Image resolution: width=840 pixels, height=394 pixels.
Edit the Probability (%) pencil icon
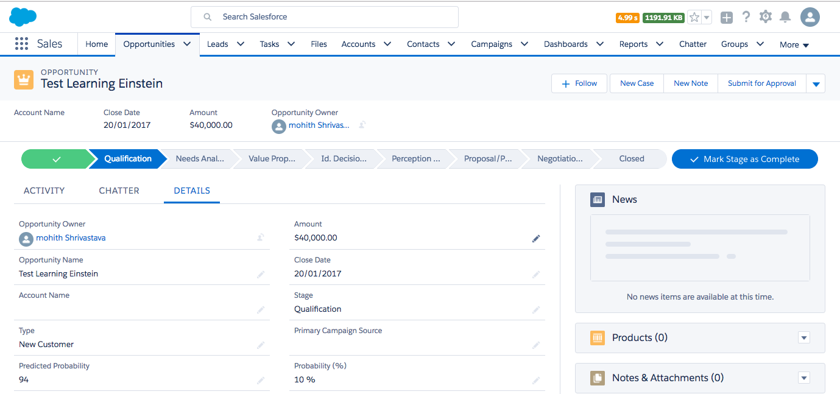tap(536, 381)
